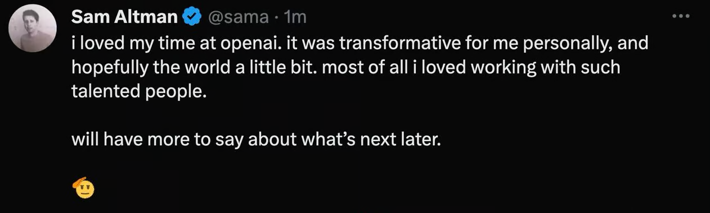Click the saluting face emoji
This screenshot has width=710, height=213.
[x=84, y=188]
